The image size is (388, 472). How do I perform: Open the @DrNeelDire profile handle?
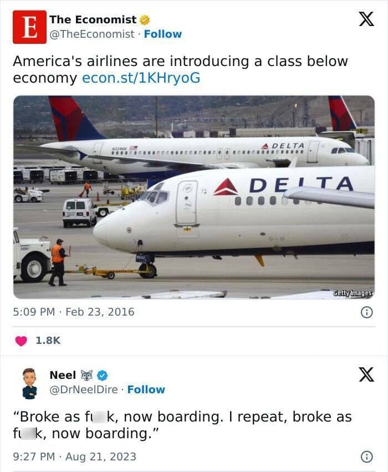click(x=84, y=389)
